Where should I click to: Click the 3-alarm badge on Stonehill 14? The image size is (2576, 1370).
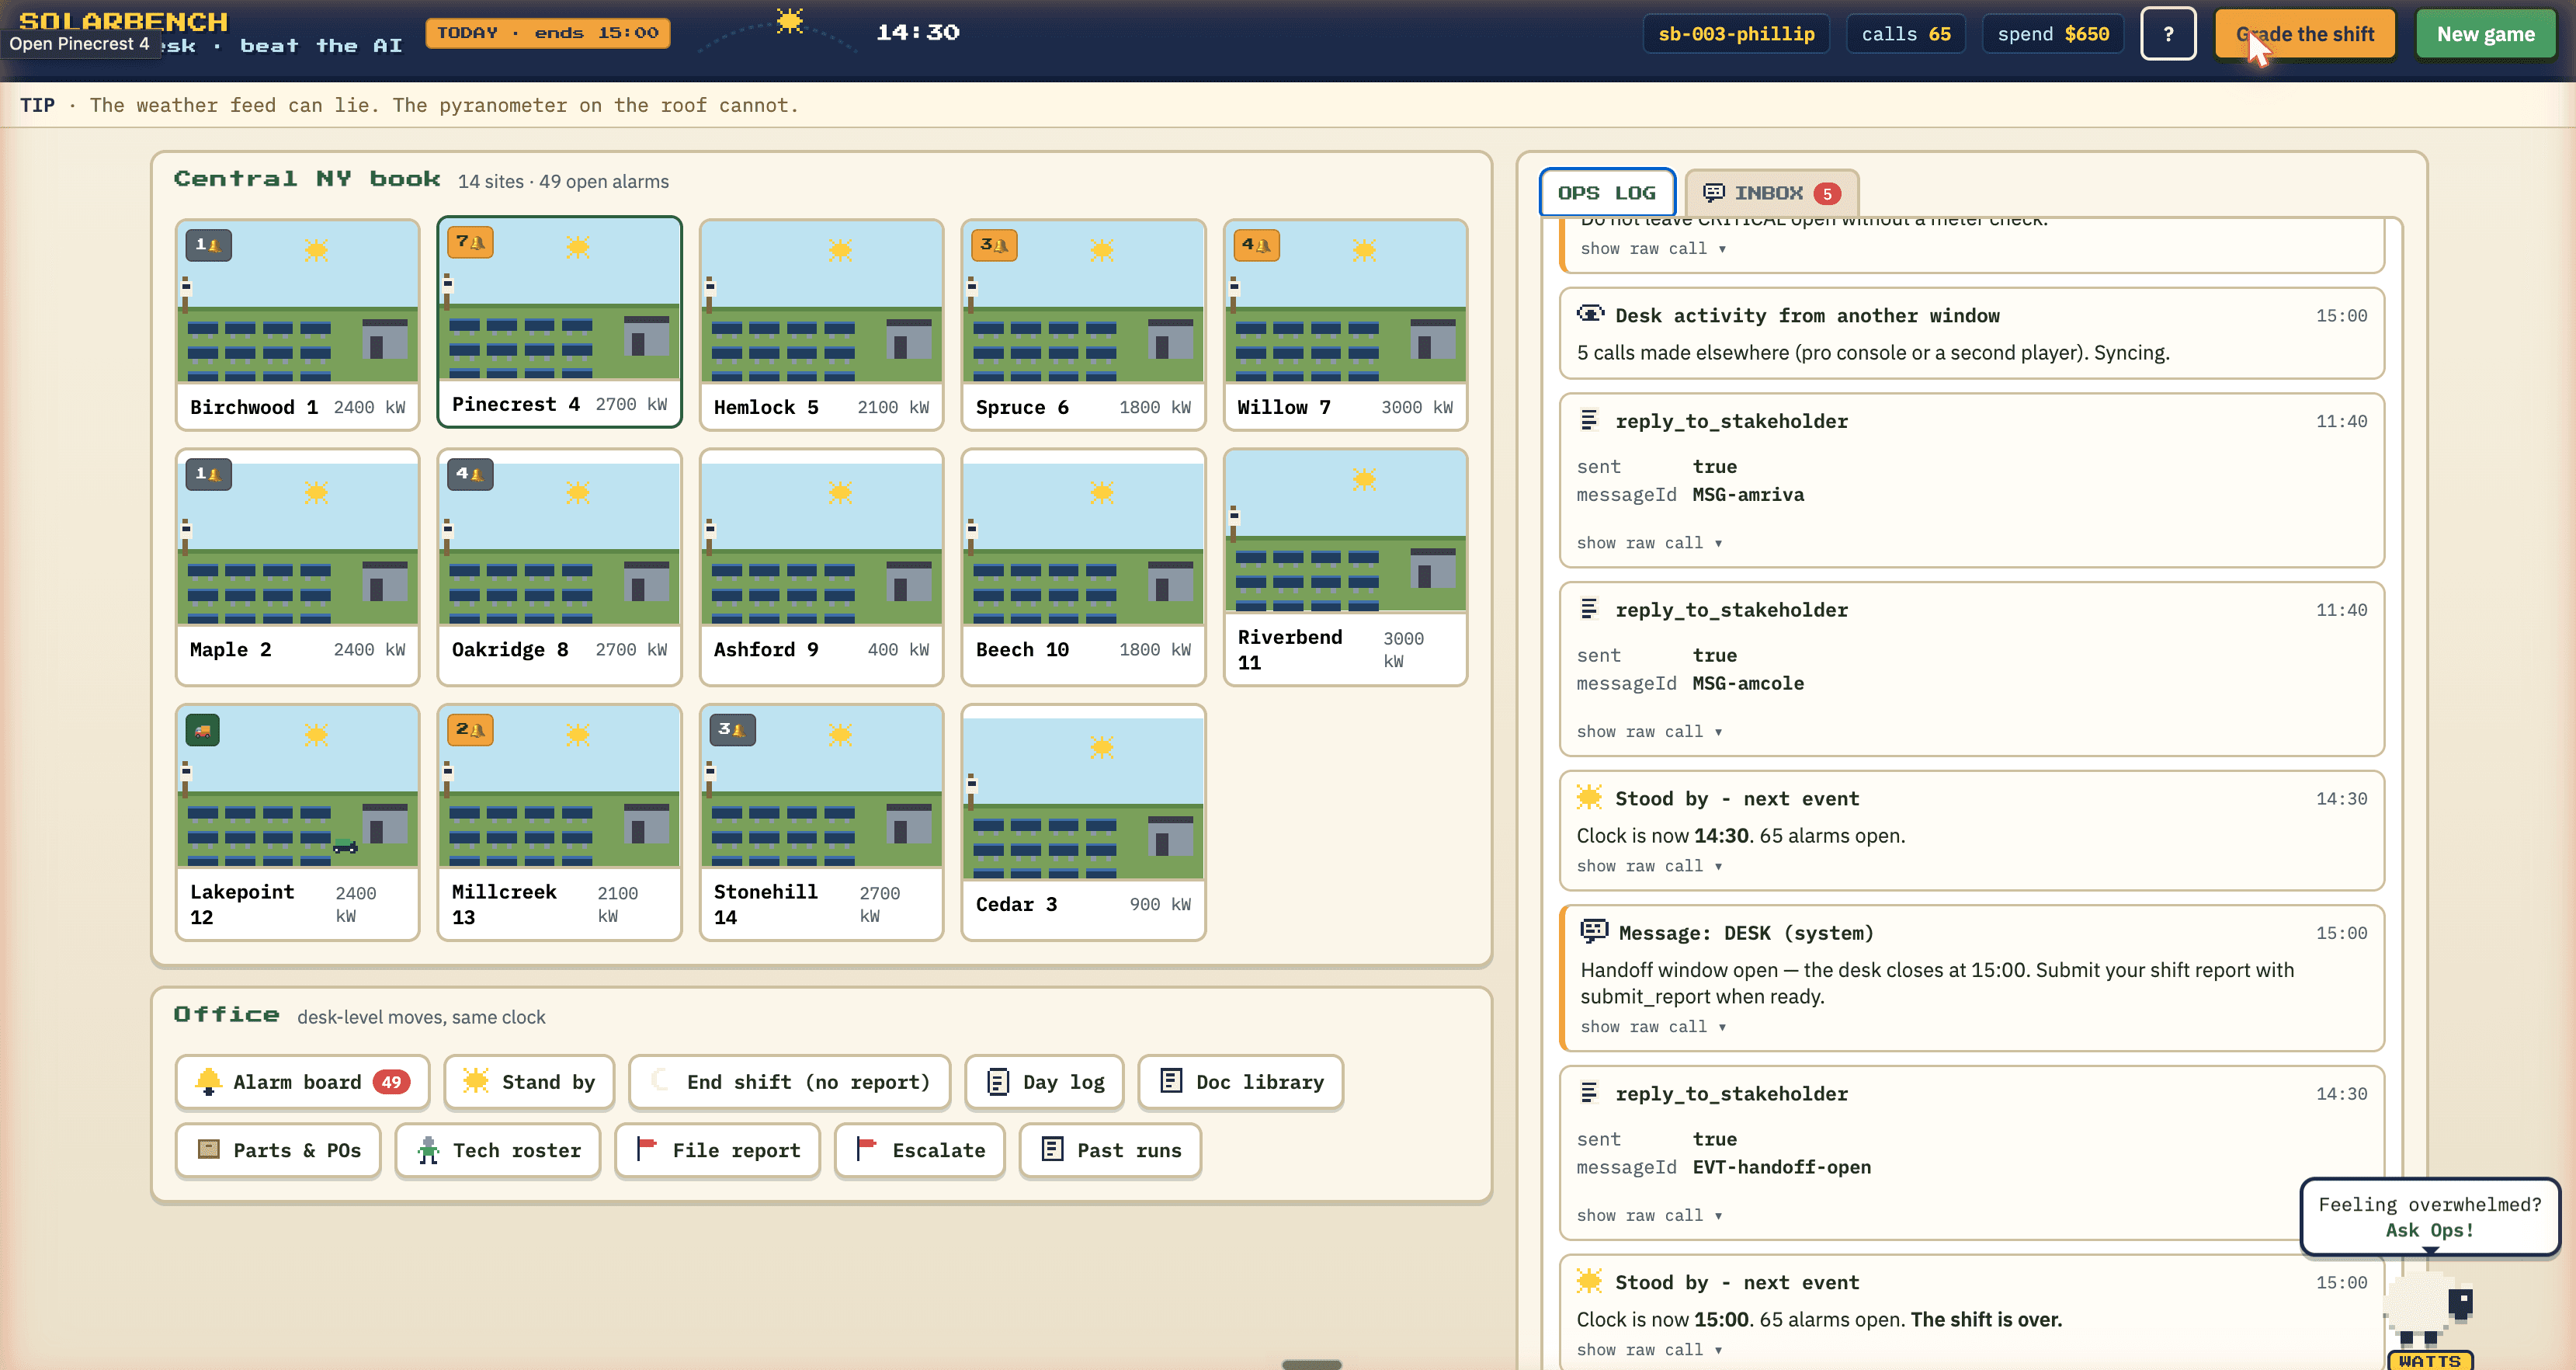[732, 730]
